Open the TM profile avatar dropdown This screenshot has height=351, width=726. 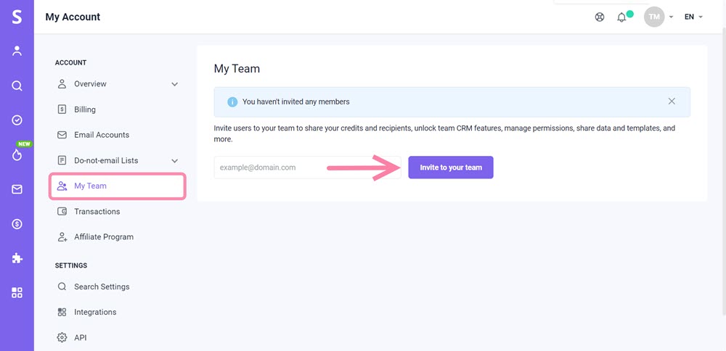(x=658, y=17)
